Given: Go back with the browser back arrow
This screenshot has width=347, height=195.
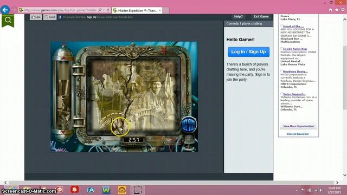Looking at the screenshot, I should (5, 10).
